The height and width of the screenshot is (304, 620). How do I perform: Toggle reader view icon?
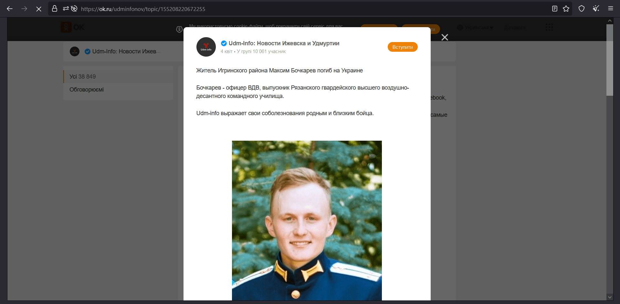tap(555, 9)
